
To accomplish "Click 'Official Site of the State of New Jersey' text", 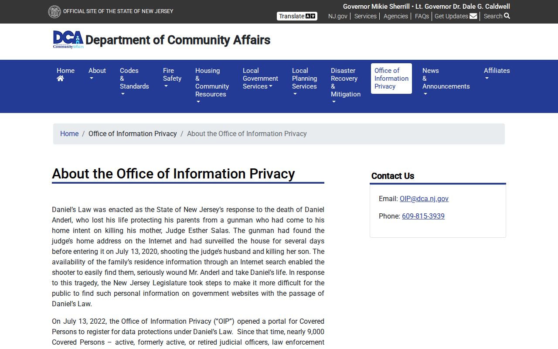I will [x=118, y=11].
